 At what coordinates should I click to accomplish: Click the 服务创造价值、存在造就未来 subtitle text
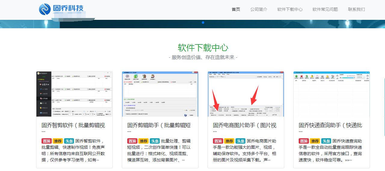(203, 57)
